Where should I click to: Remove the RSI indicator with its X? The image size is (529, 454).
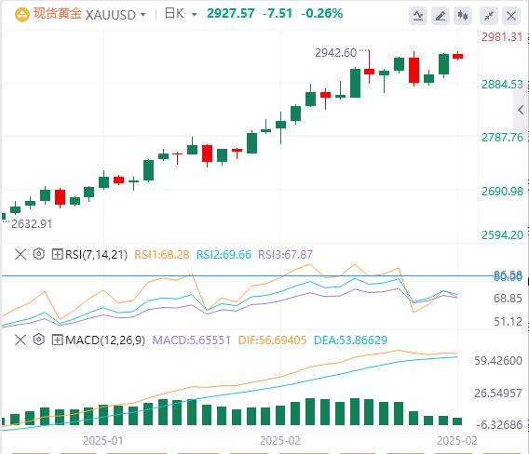(x=20, y=254)
